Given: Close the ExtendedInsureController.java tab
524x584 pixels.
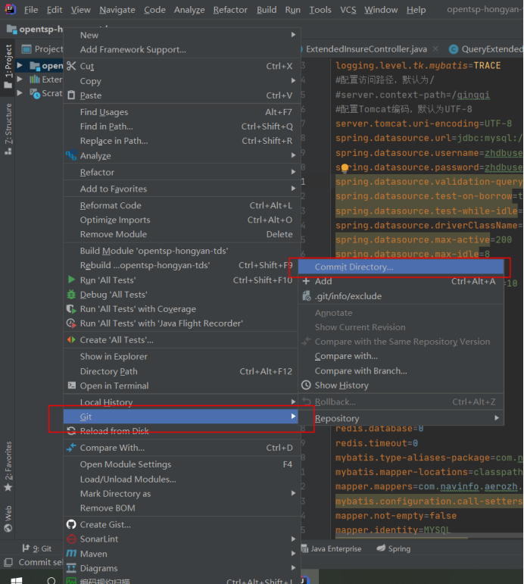Looking at the screenshot, I should (435, 48).
